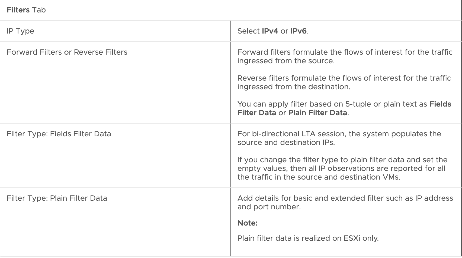Click the word 'Select' before IPv4
The image size is (462, 258).
coord(248,31)
